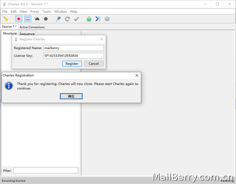Click the Registered Name input field

point(74,48)
